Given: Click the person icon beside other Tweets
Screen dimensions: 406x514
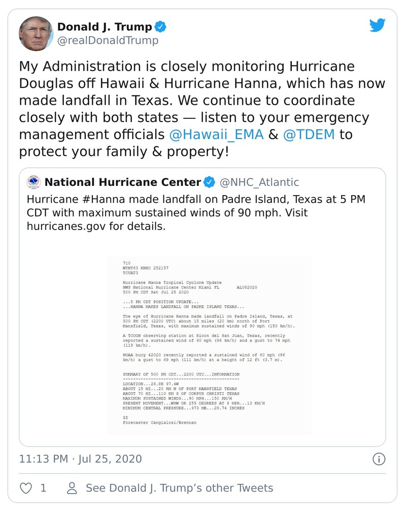Looking at the screenshot, I should (72, 488).
